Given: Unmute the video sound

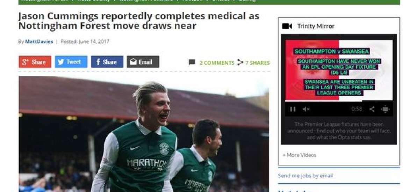Looking at the screenshot, I should 306,109.
